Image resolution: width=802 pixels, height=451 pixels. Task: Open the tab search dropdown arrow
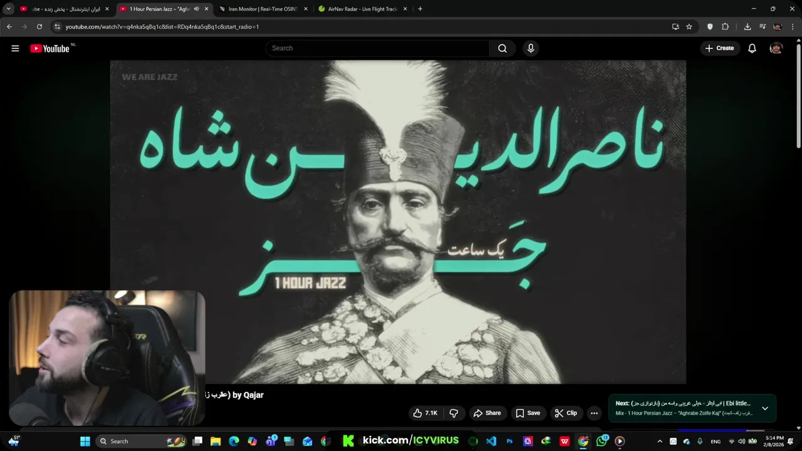[9, 9]
